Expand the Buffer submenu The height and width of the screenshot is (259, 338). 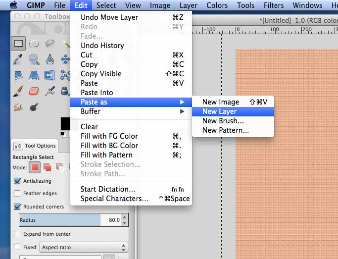pos(131,111)
